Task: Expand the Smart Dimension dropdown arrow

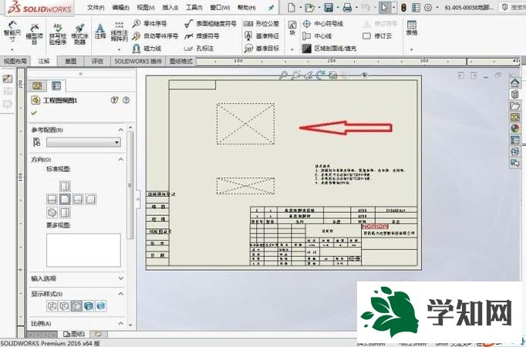Action: [12, 49]
